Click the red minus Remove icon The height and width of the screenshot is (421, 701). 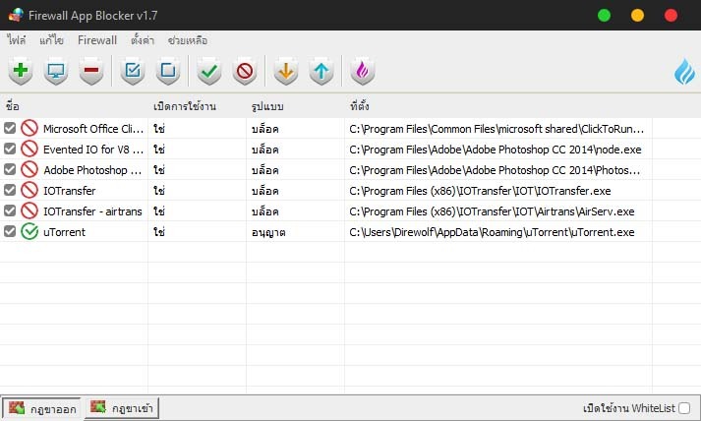91,70
